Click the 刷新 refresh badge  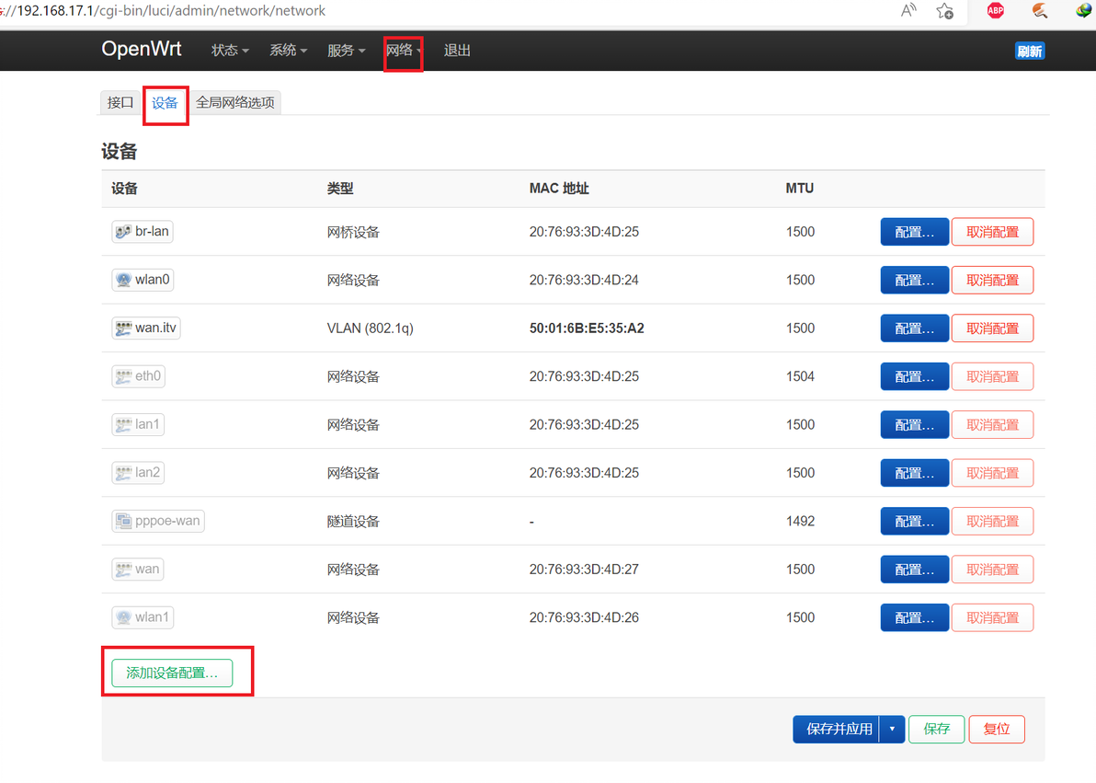1030,52
